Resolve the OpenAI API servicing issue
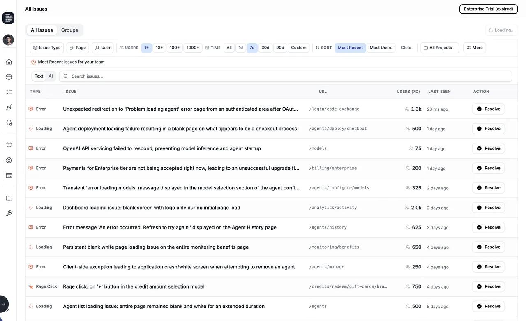 coord(488,148)
